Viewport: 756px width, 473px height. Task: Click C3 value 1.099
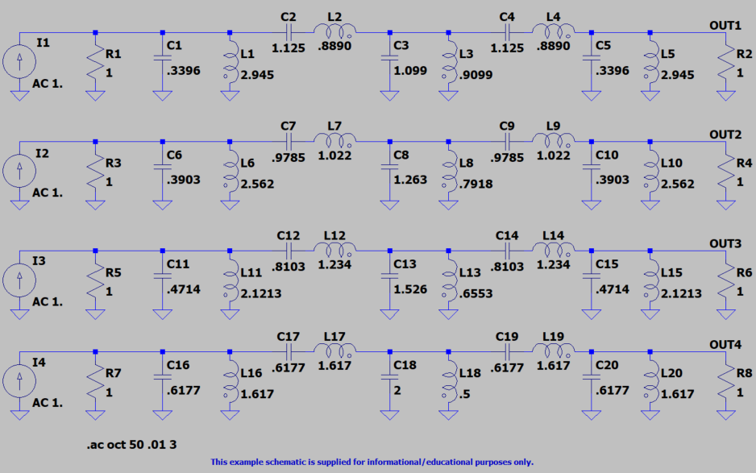(410, 71)
